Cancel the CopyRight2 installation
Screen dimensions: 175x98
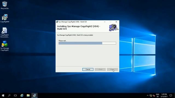[x=88, y=69]
